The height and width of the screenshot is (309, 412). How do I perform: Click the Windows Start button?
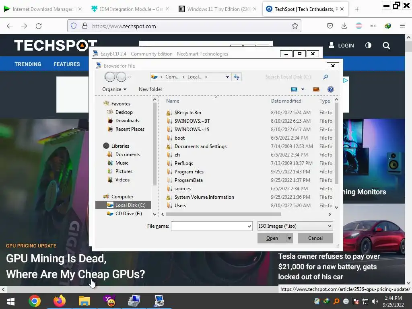click(x=10, y=301)
